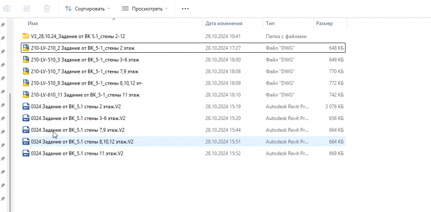Click the Папка с файлами type cell
431x212 pixels.
click(x=286, y=36)
